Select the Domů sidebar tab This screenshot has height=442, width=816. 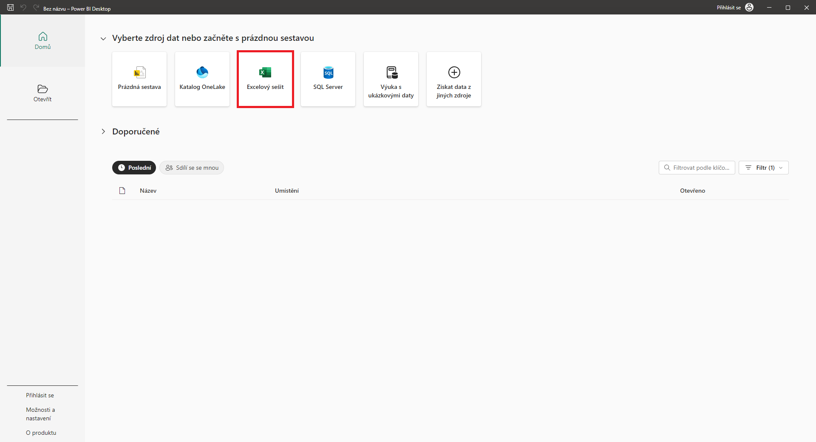42,40
